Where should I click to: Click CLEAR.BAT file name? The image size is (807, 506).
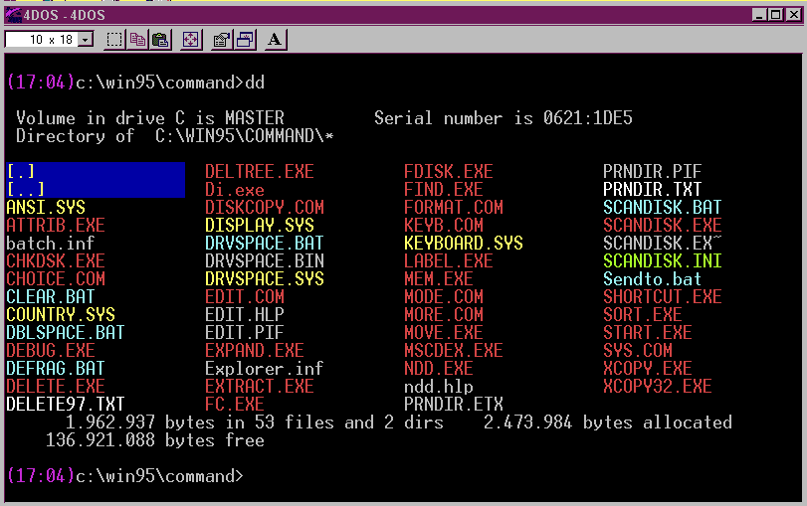pyautogui.click(x=51, y=296)
